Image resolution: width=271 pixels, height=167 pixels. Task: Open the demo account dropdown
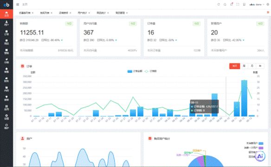click(x=257, y=5)
